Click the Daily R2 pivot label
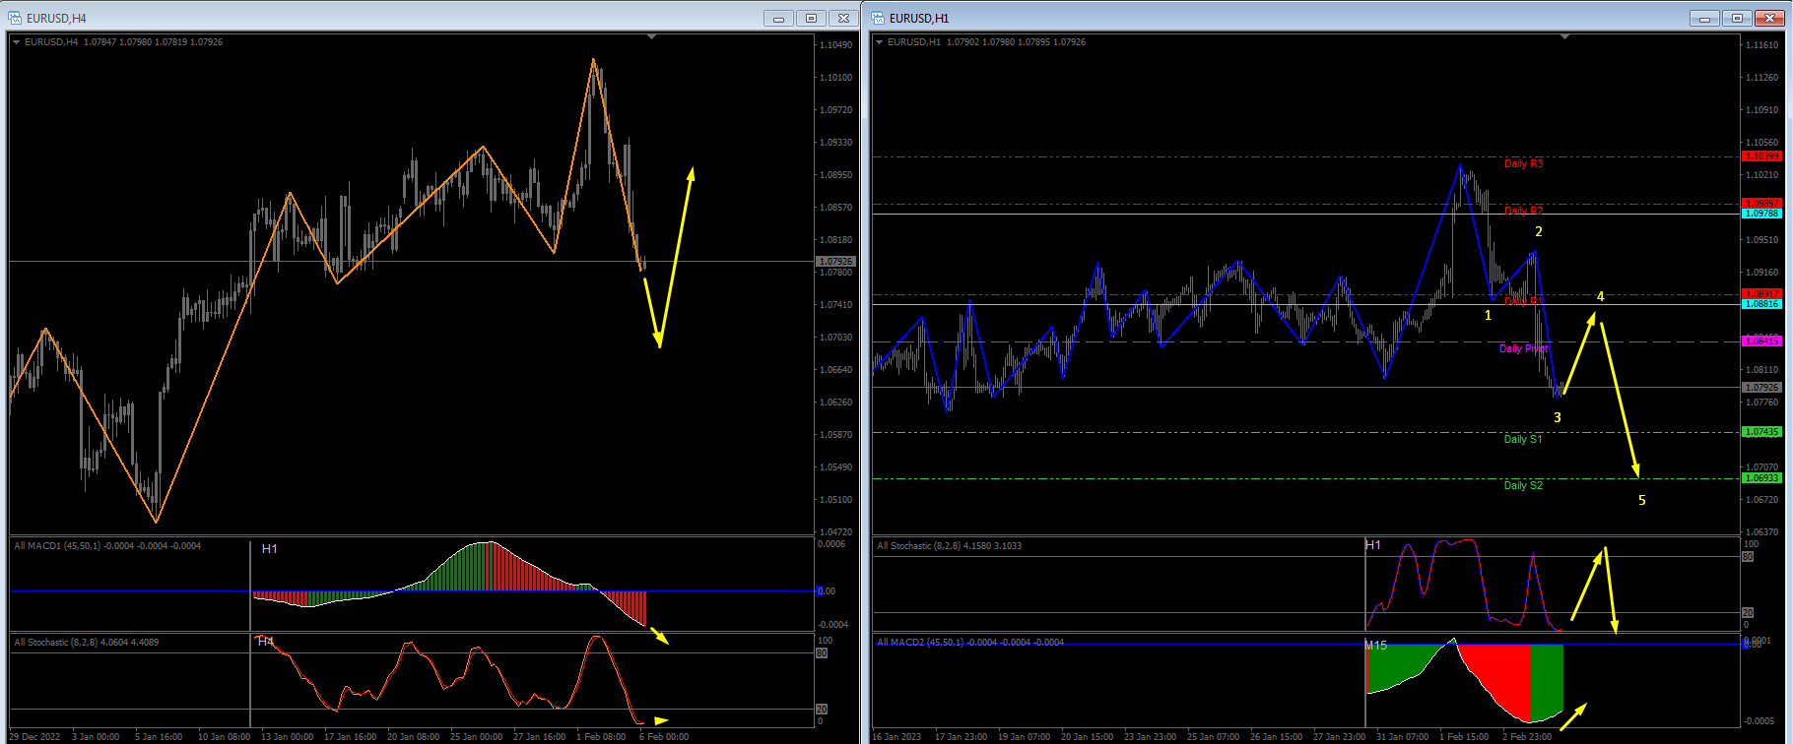The width and height of the screenshot is (1793, 744). (1523, 211)
